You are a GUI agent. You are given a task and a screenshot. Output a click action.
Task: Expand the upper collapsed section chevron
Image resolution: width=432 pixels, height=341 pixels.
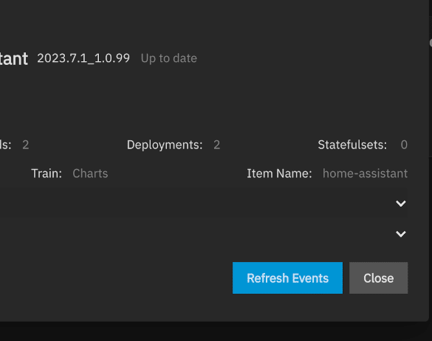pyautogui.click(x=400, y=204)
